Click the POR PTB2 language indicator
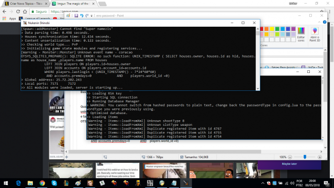The image size is (334, 188). [x=299, y=183]
